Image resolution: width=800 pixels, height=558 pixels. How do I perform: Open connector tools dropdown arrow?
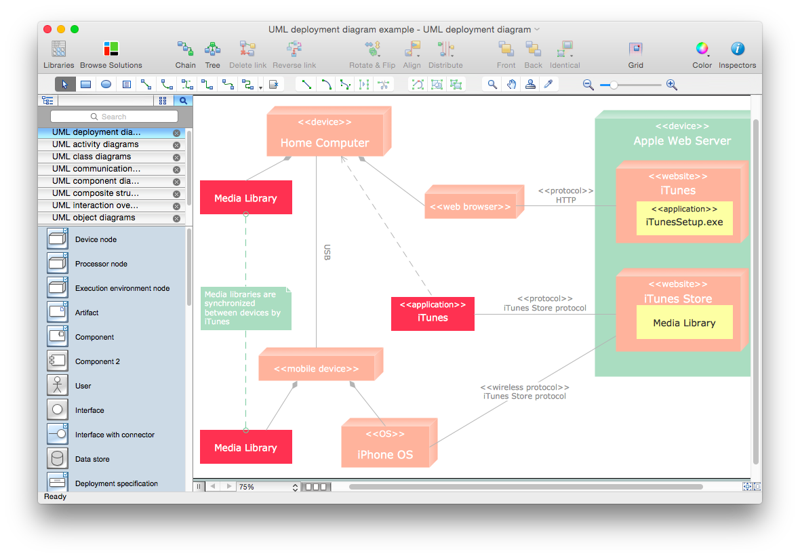(x=261, y=87)
